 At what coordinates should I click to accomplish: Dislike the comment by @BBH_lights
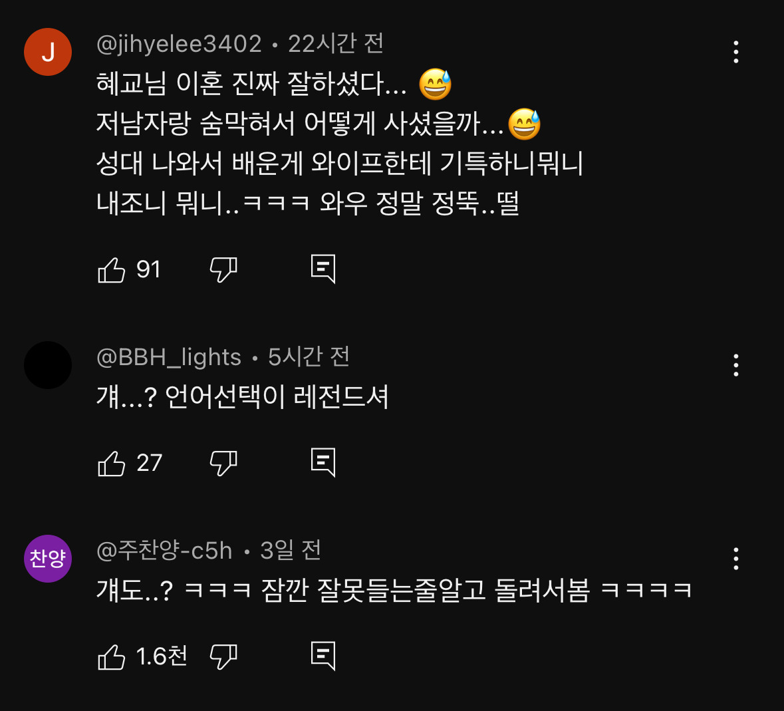pos(223,462)
